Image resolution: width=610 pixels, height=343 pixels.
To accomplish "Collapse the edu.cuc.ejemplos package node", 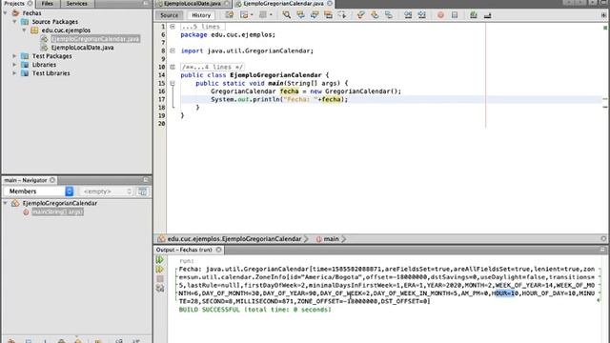I will coord(24,30).
